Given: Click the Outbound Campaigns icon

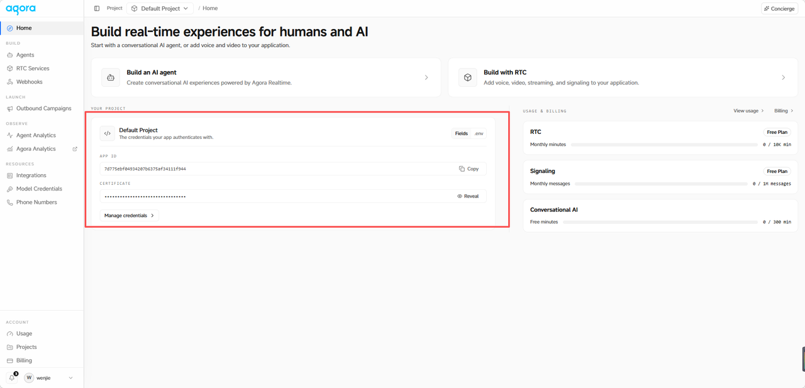Looking at the screenshot, I should (x=10, y=109).
